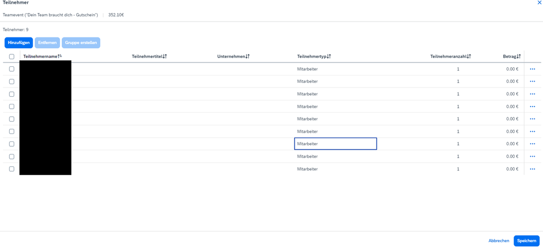Sort by Teilnehmertitel column header

click(x=149, y=57)
